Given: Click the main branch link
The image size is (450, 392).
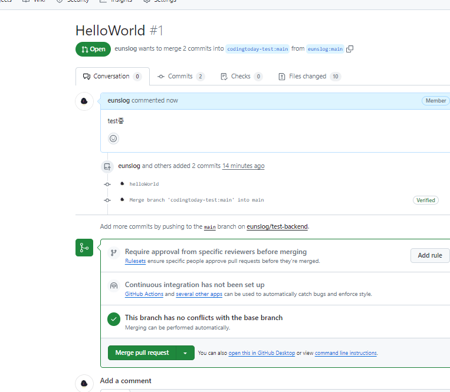Looking at the screenshot, I should [210, 227].
